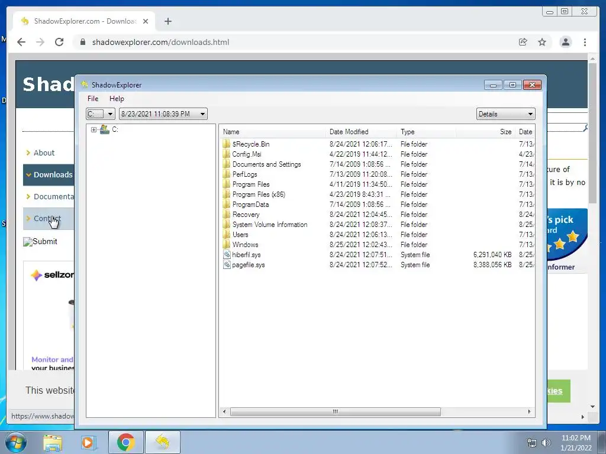
Task: Click horizontal scrollbar right arrow
Action: (529, 411)
